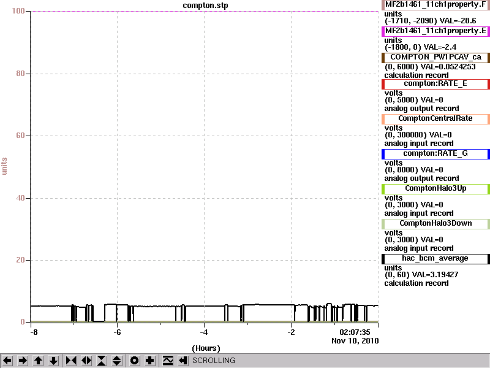490x368 pixels.
Task: Pan the graph right with the right arrow
Action: [23, 361]
